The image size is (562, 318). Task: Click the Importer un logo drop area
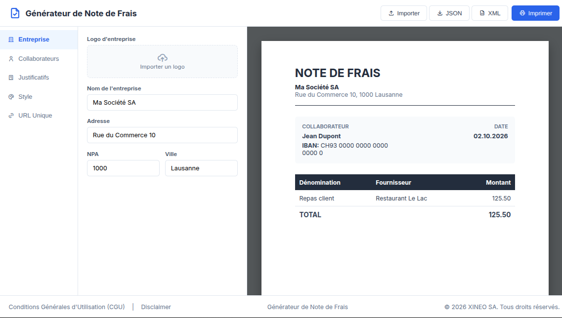[162, 62]
